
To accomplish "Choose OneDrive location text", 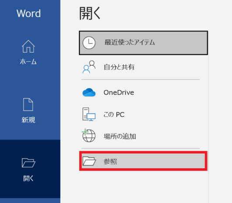I will [119, 93].
